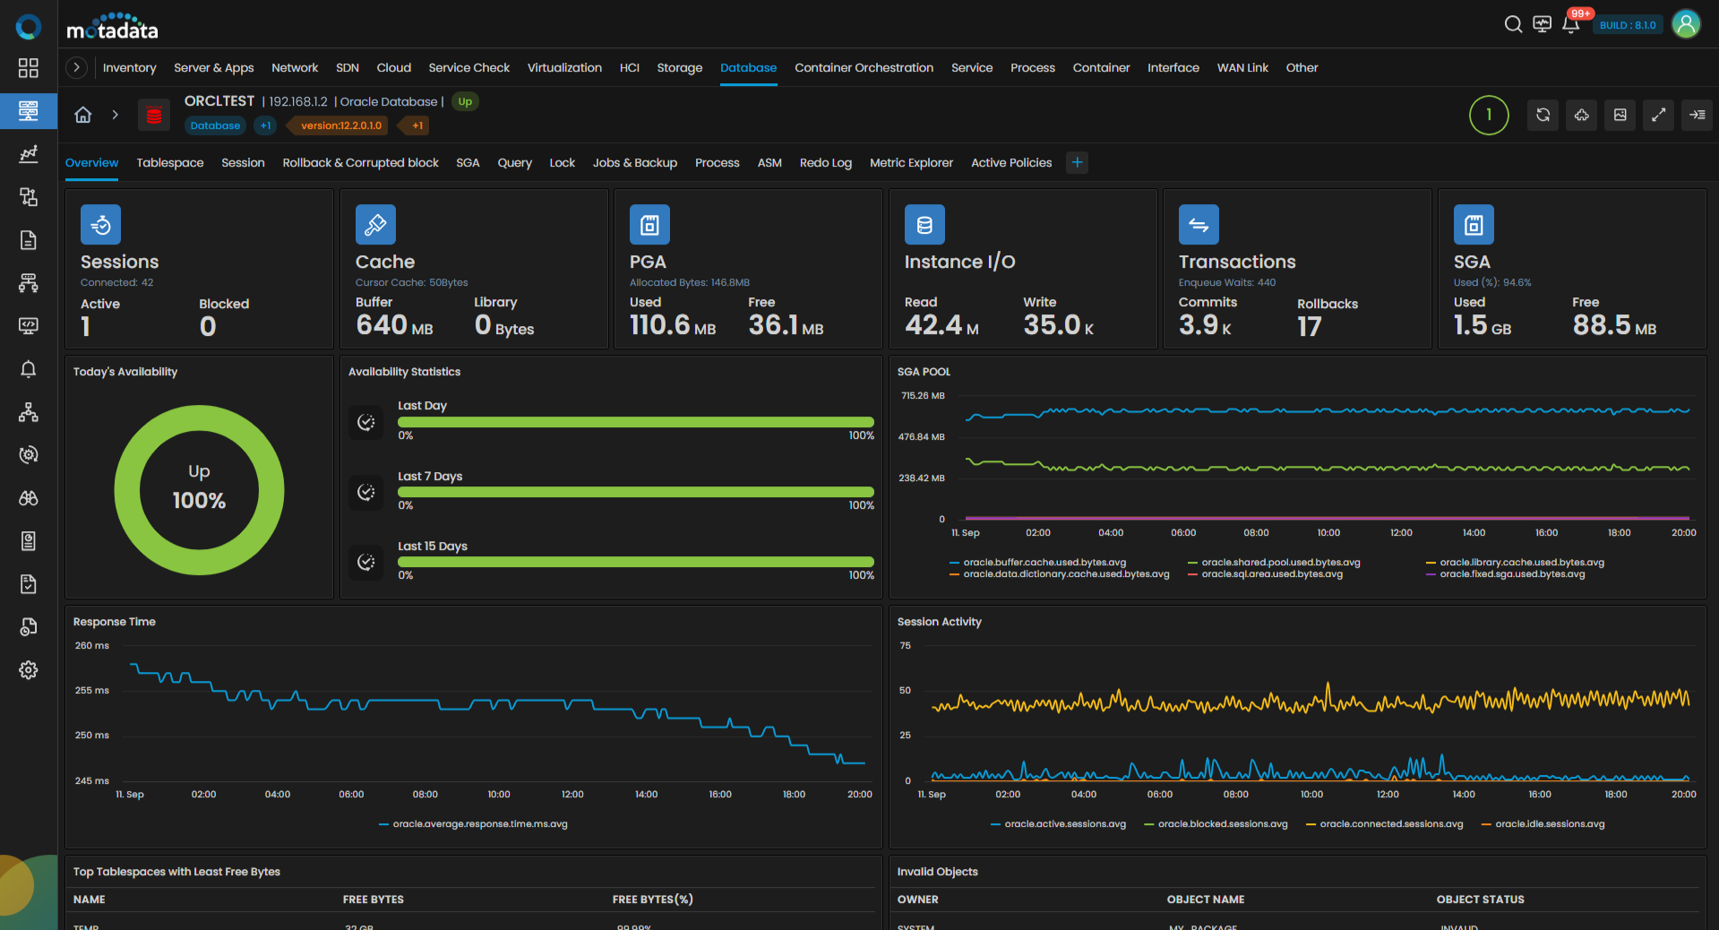
Task: Click the Last Day availability progress bar
Action: click(x=635, y=422)
